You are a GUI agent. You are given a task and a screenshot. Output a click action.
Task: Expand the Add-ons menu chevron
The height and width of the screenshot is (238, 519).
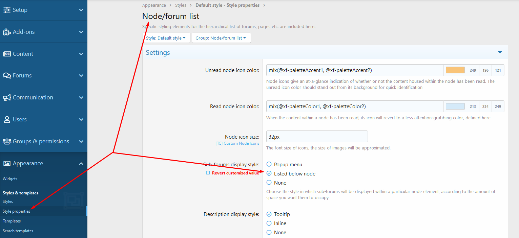point(81,32)
